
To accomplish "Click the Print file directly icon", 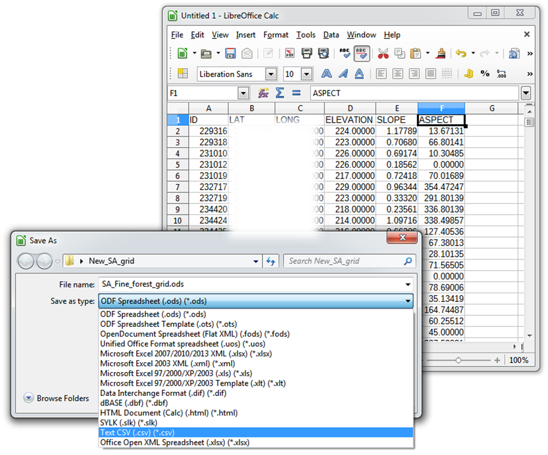I will pos(306,53).
